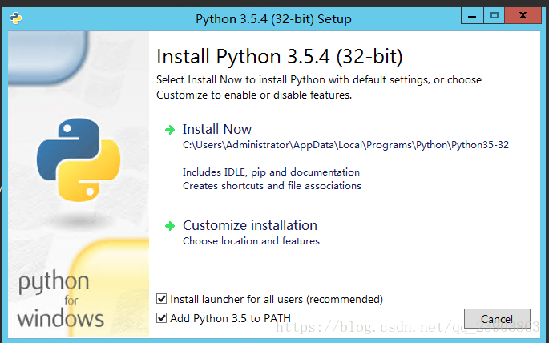Click the 'python for windows' logo text

point(60,301)
